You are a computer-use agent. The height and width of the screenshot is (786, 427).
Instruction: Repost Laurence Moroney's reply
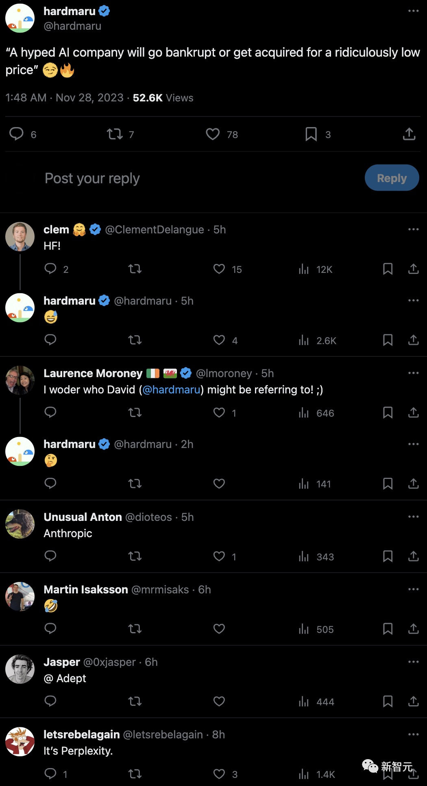point(135,413)
